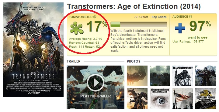Click the blue plus want-to-see icon
The image size is (219, 112).
180,28
